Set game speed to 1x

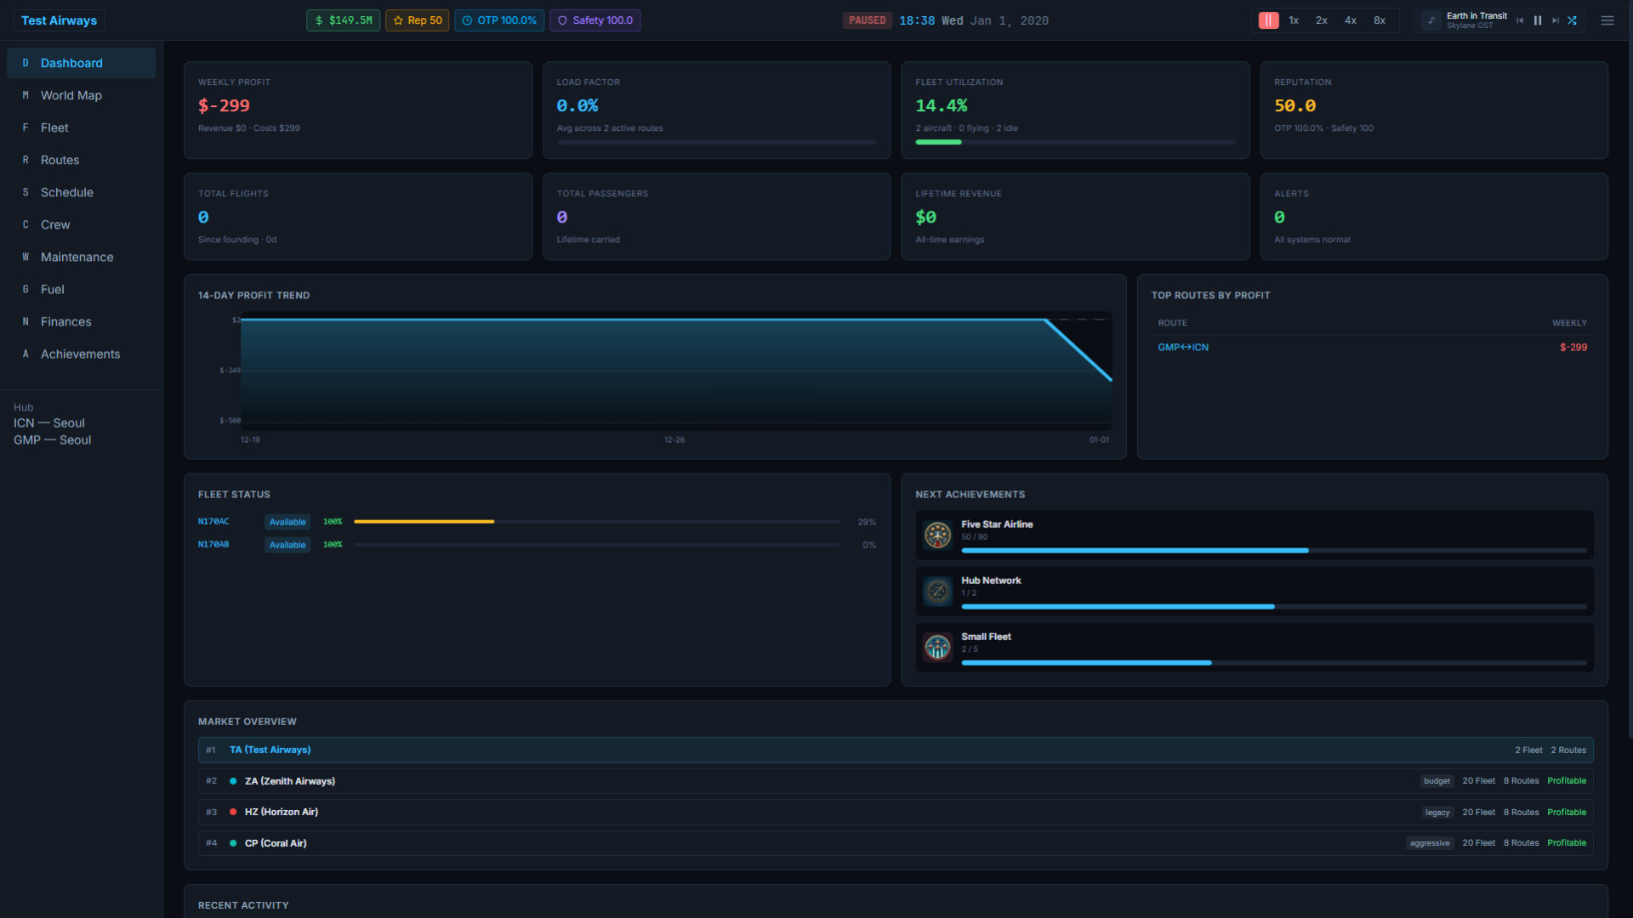coord(1294,20)
